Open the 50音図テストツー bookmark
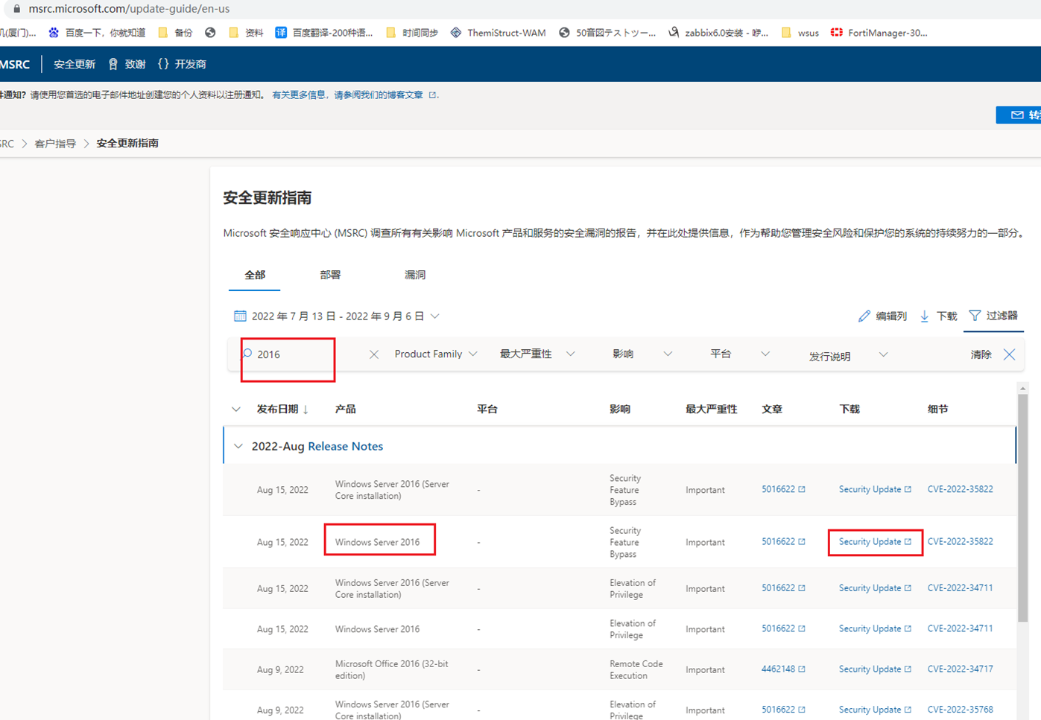 [607, 33]
